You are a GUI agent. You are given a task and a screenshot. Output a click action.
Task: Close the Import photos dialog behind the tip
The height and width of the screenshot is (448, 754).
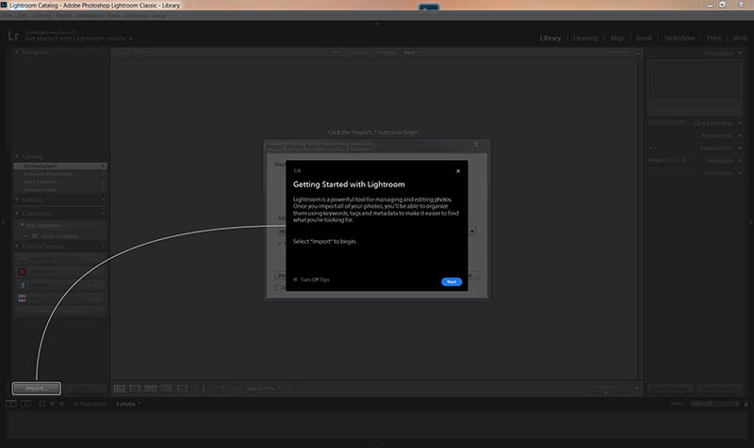tap(477, 144)
